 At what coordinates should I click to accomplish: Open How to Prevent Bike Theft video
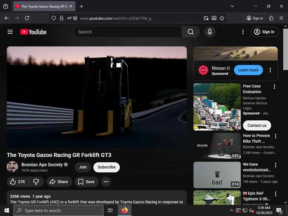(x=256, y=138)
